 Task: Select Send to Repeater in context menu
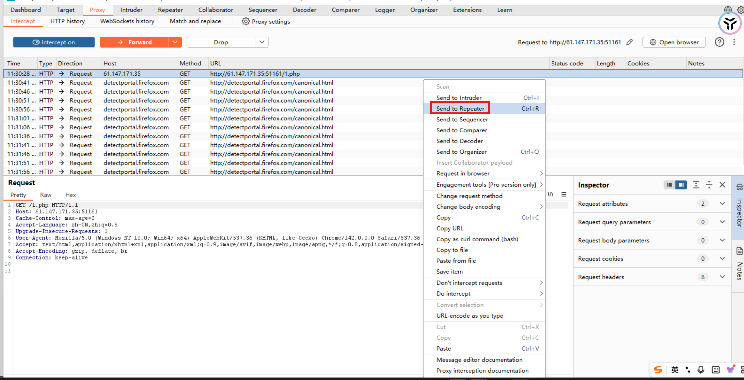coord(460,109)
